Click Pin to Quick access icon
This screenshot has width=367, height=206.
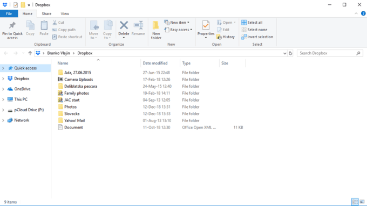[x=12, y=25]
